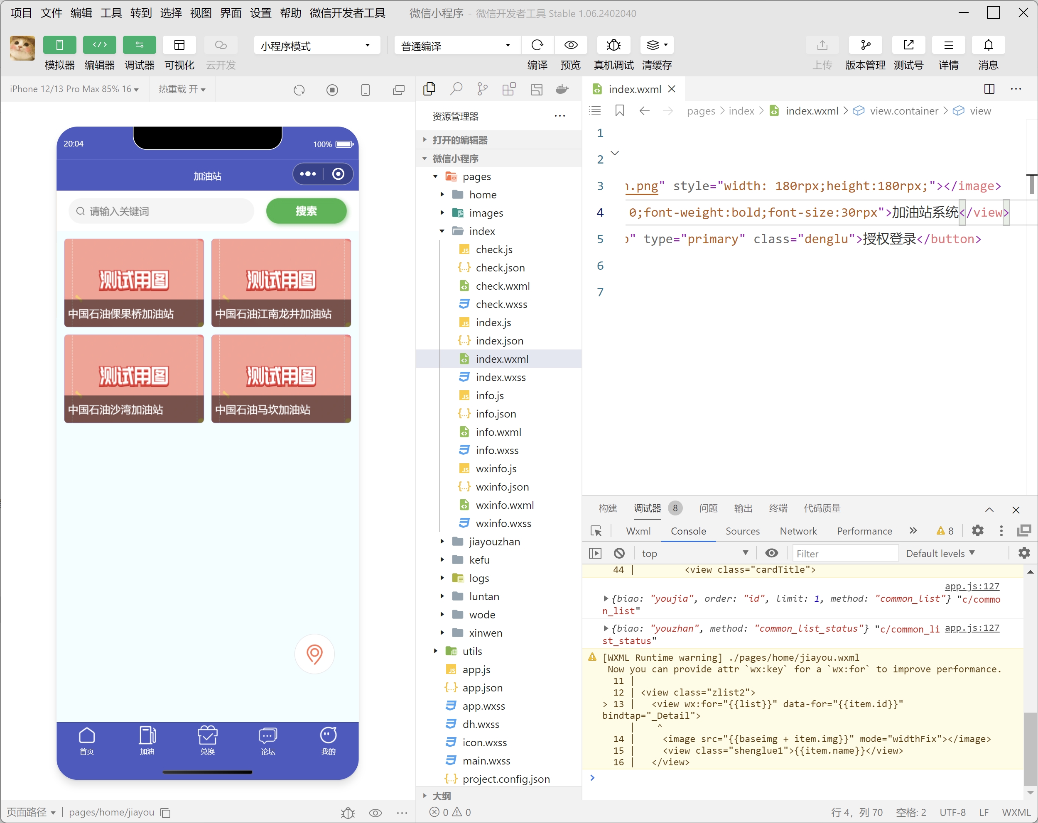Expand the 大纲 outline section
1038x823 pixels.
pyautogui.click(x=500, y=796)
